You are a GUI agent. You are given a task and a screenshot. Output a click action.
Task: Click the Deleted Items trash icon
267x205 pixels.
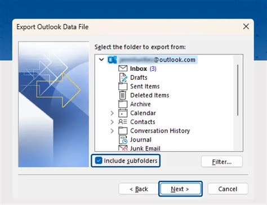[123, 95]
